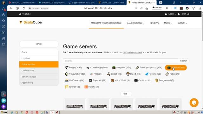This screenshot has width=203, height=114.
Task: Open the Windows Start (Пуск) button
Action: [4, 112]
